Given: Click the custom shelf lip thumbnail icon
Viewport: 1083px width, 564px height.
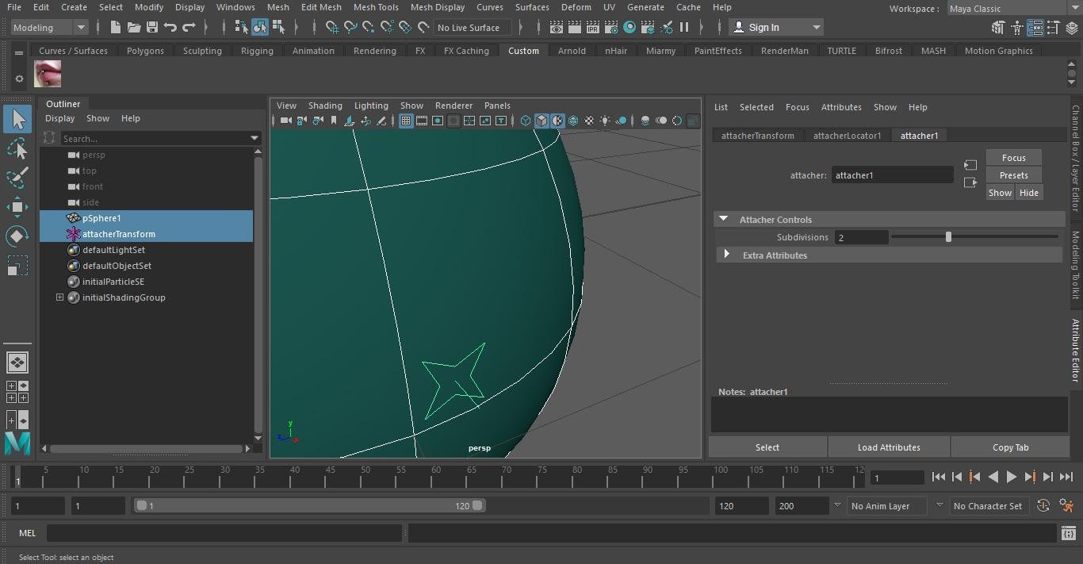Looking at the screenshot, I should pyautogui.click(x=48, y=75).
